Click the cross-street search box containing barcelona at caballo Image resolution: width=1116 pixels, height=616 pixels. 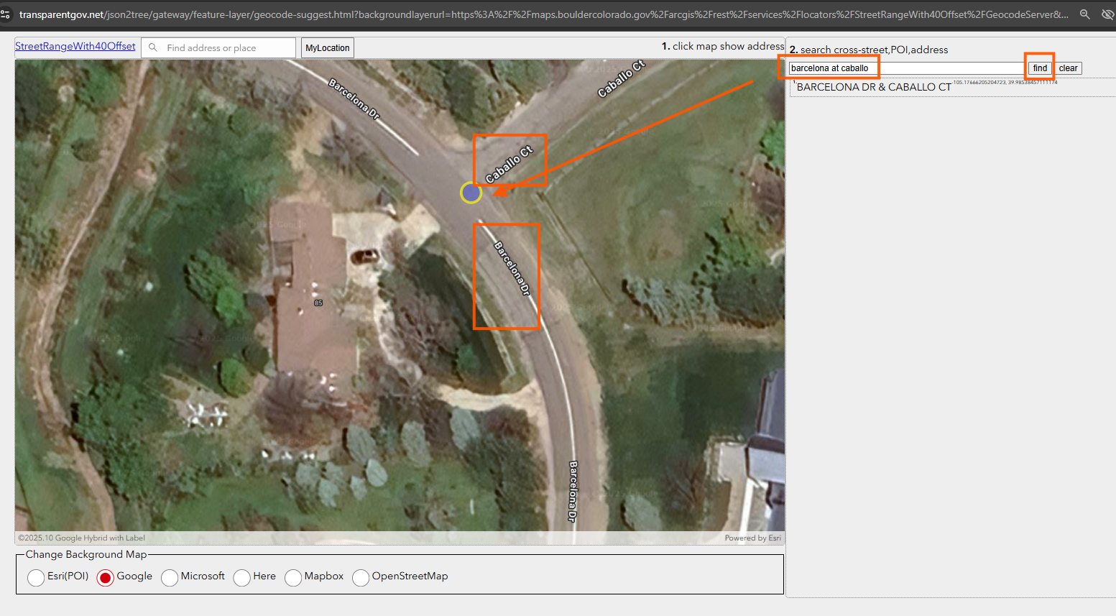pyautogui.click(x=905, y=68)
